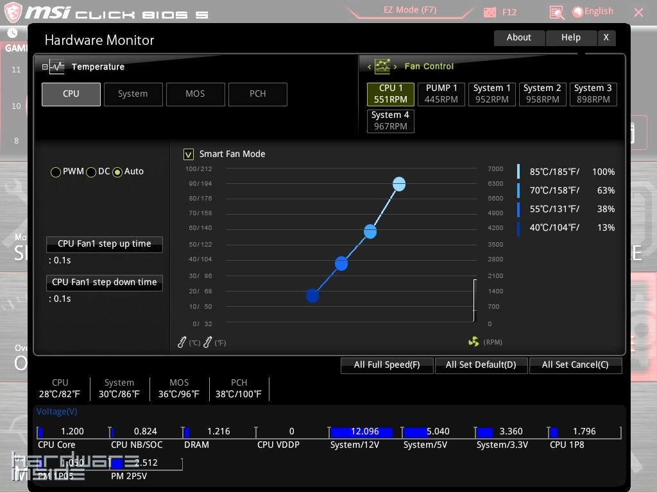Close Hardware Monitor with X button
This screenshot has height=492, width=657.
(606, 38)
